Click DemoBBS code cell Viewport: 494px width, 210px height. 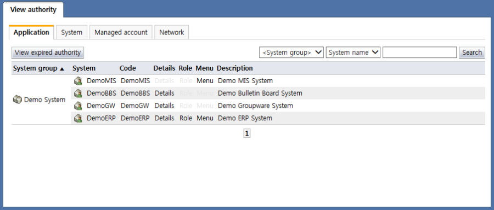point(136,93)
